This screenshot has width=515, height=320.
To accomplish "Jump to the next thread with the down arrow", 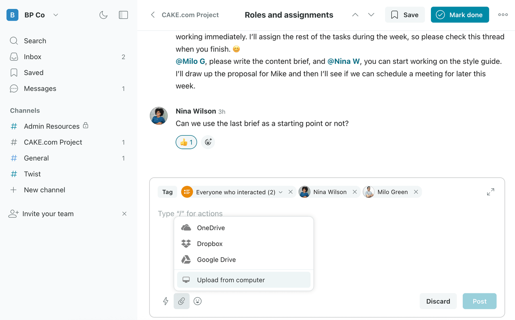I will pos(371,15).
